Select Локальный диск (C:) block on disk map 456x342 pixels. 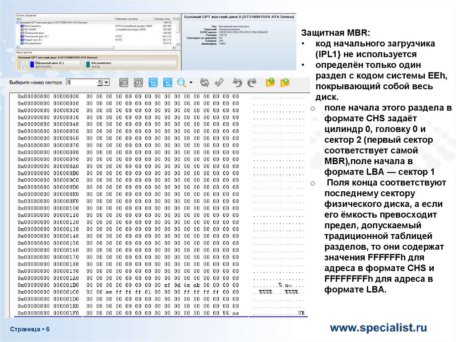(55, 65)
